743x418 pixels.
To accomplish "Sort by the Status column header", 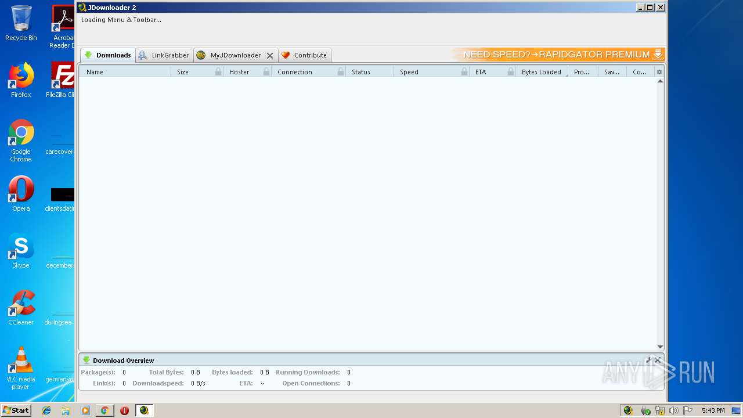I will [x=370, y=72].
